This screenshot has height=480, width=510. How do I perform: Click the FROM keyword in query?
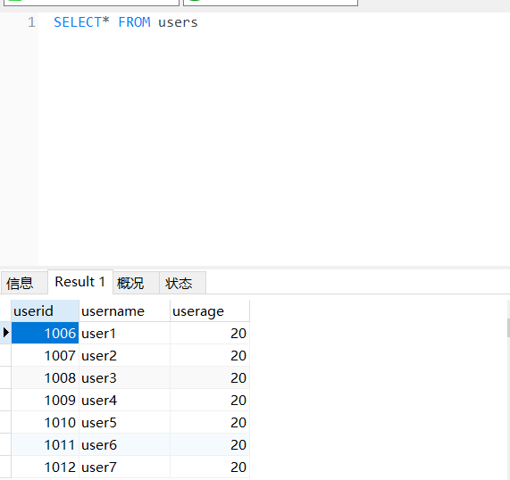[134, 22]
